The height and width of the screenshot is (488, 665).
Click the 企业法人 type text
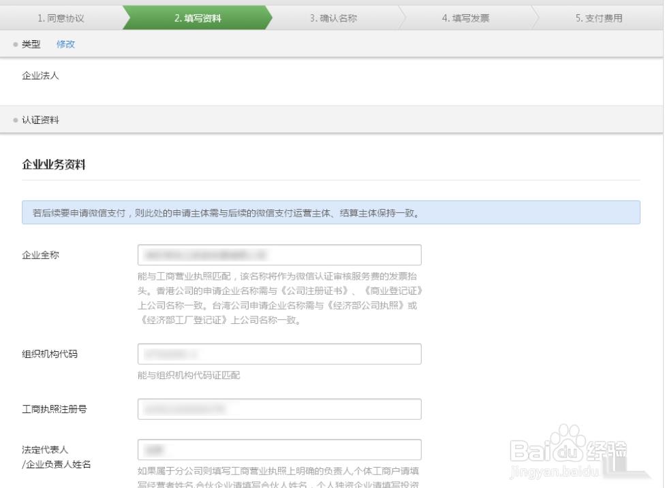click(x=40, y=76)
